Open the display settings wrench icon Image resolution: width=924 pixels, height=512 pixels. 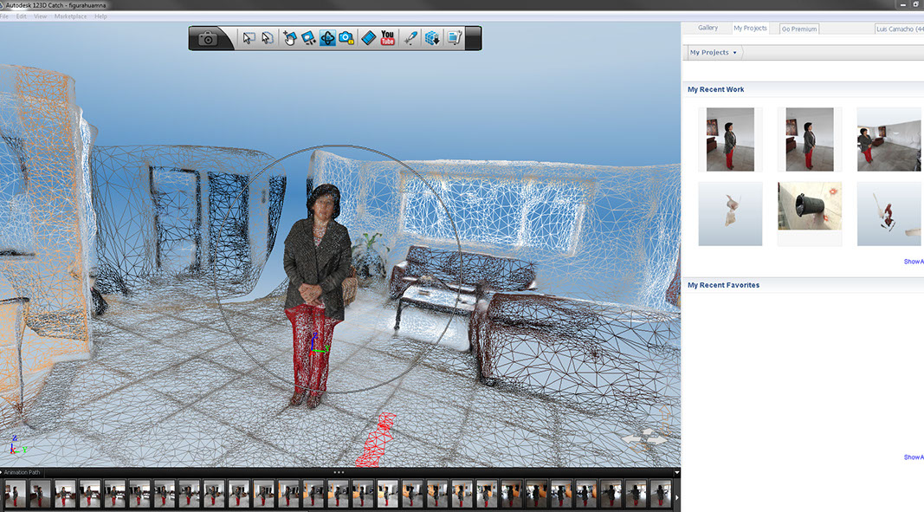point(454,38)
